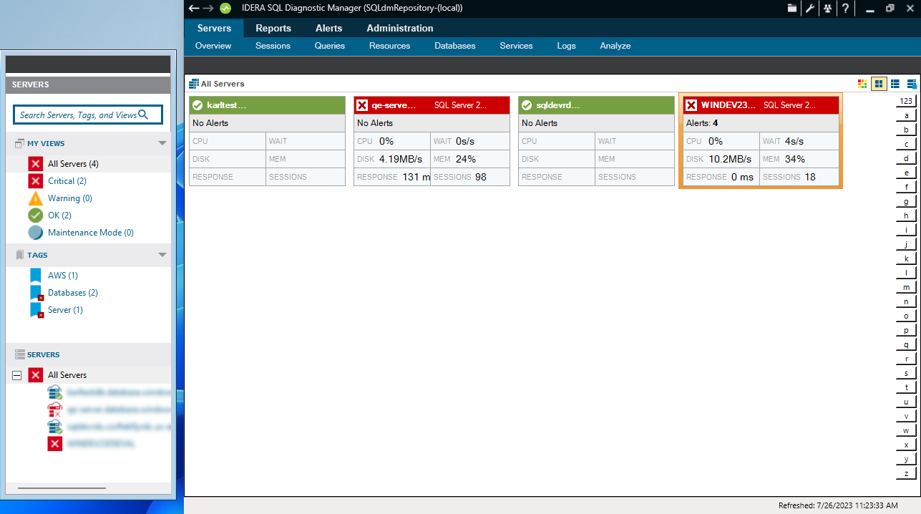
Task: Open server properties view icon with gear
Action: [x=912, y=84]
